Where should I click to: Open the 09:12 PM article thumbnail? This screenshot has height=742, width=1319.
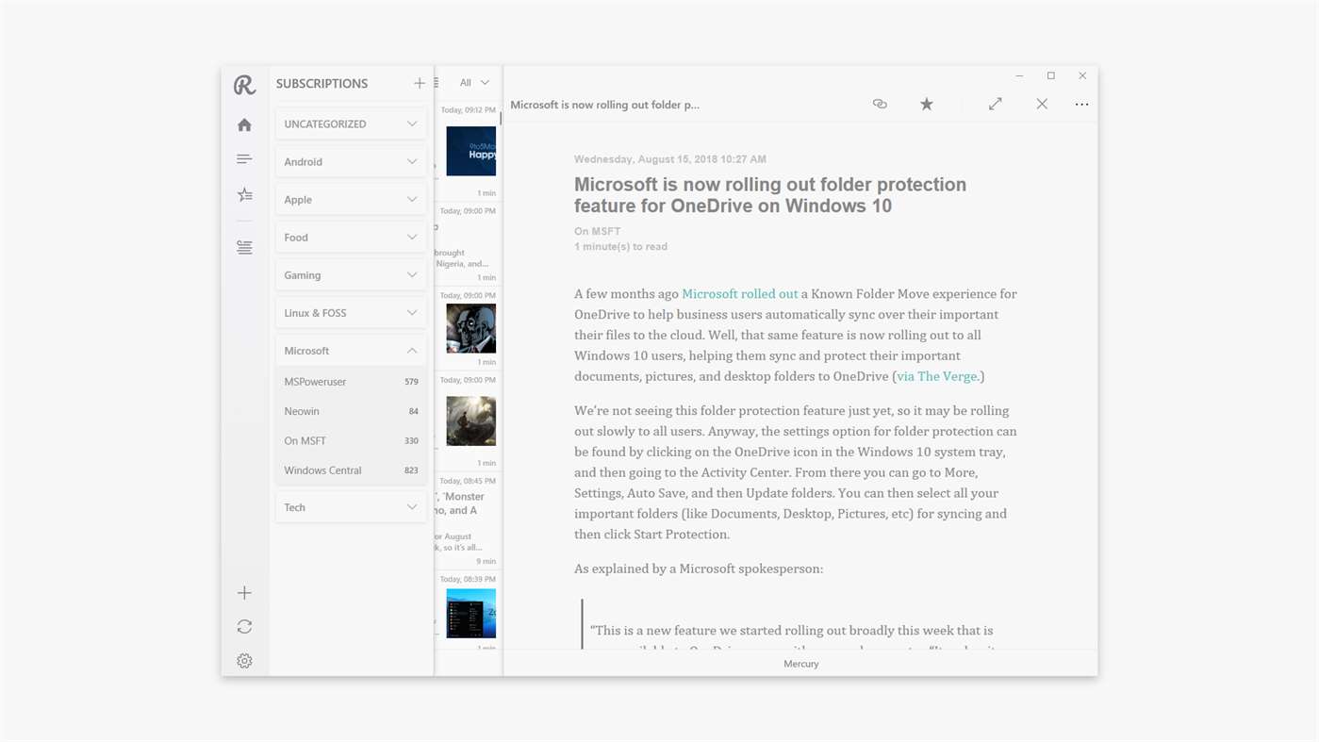pyautogui.click(x=470, y=151)
